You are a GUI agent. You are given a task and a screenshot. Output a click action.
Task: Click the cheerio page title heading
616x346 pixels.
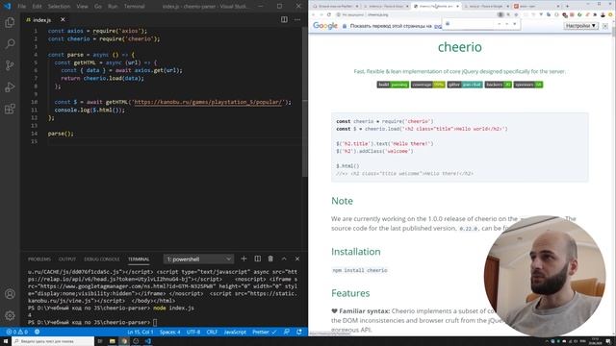click(460, 47)
